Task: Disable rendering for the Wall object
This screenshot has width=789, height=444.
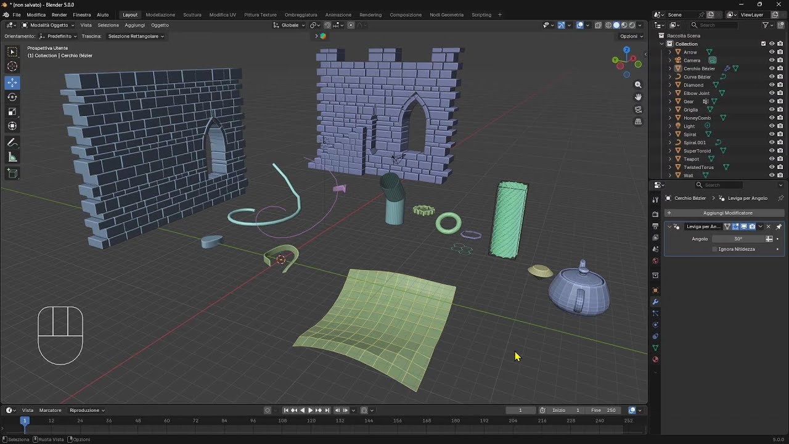Action: click(780, 176)
